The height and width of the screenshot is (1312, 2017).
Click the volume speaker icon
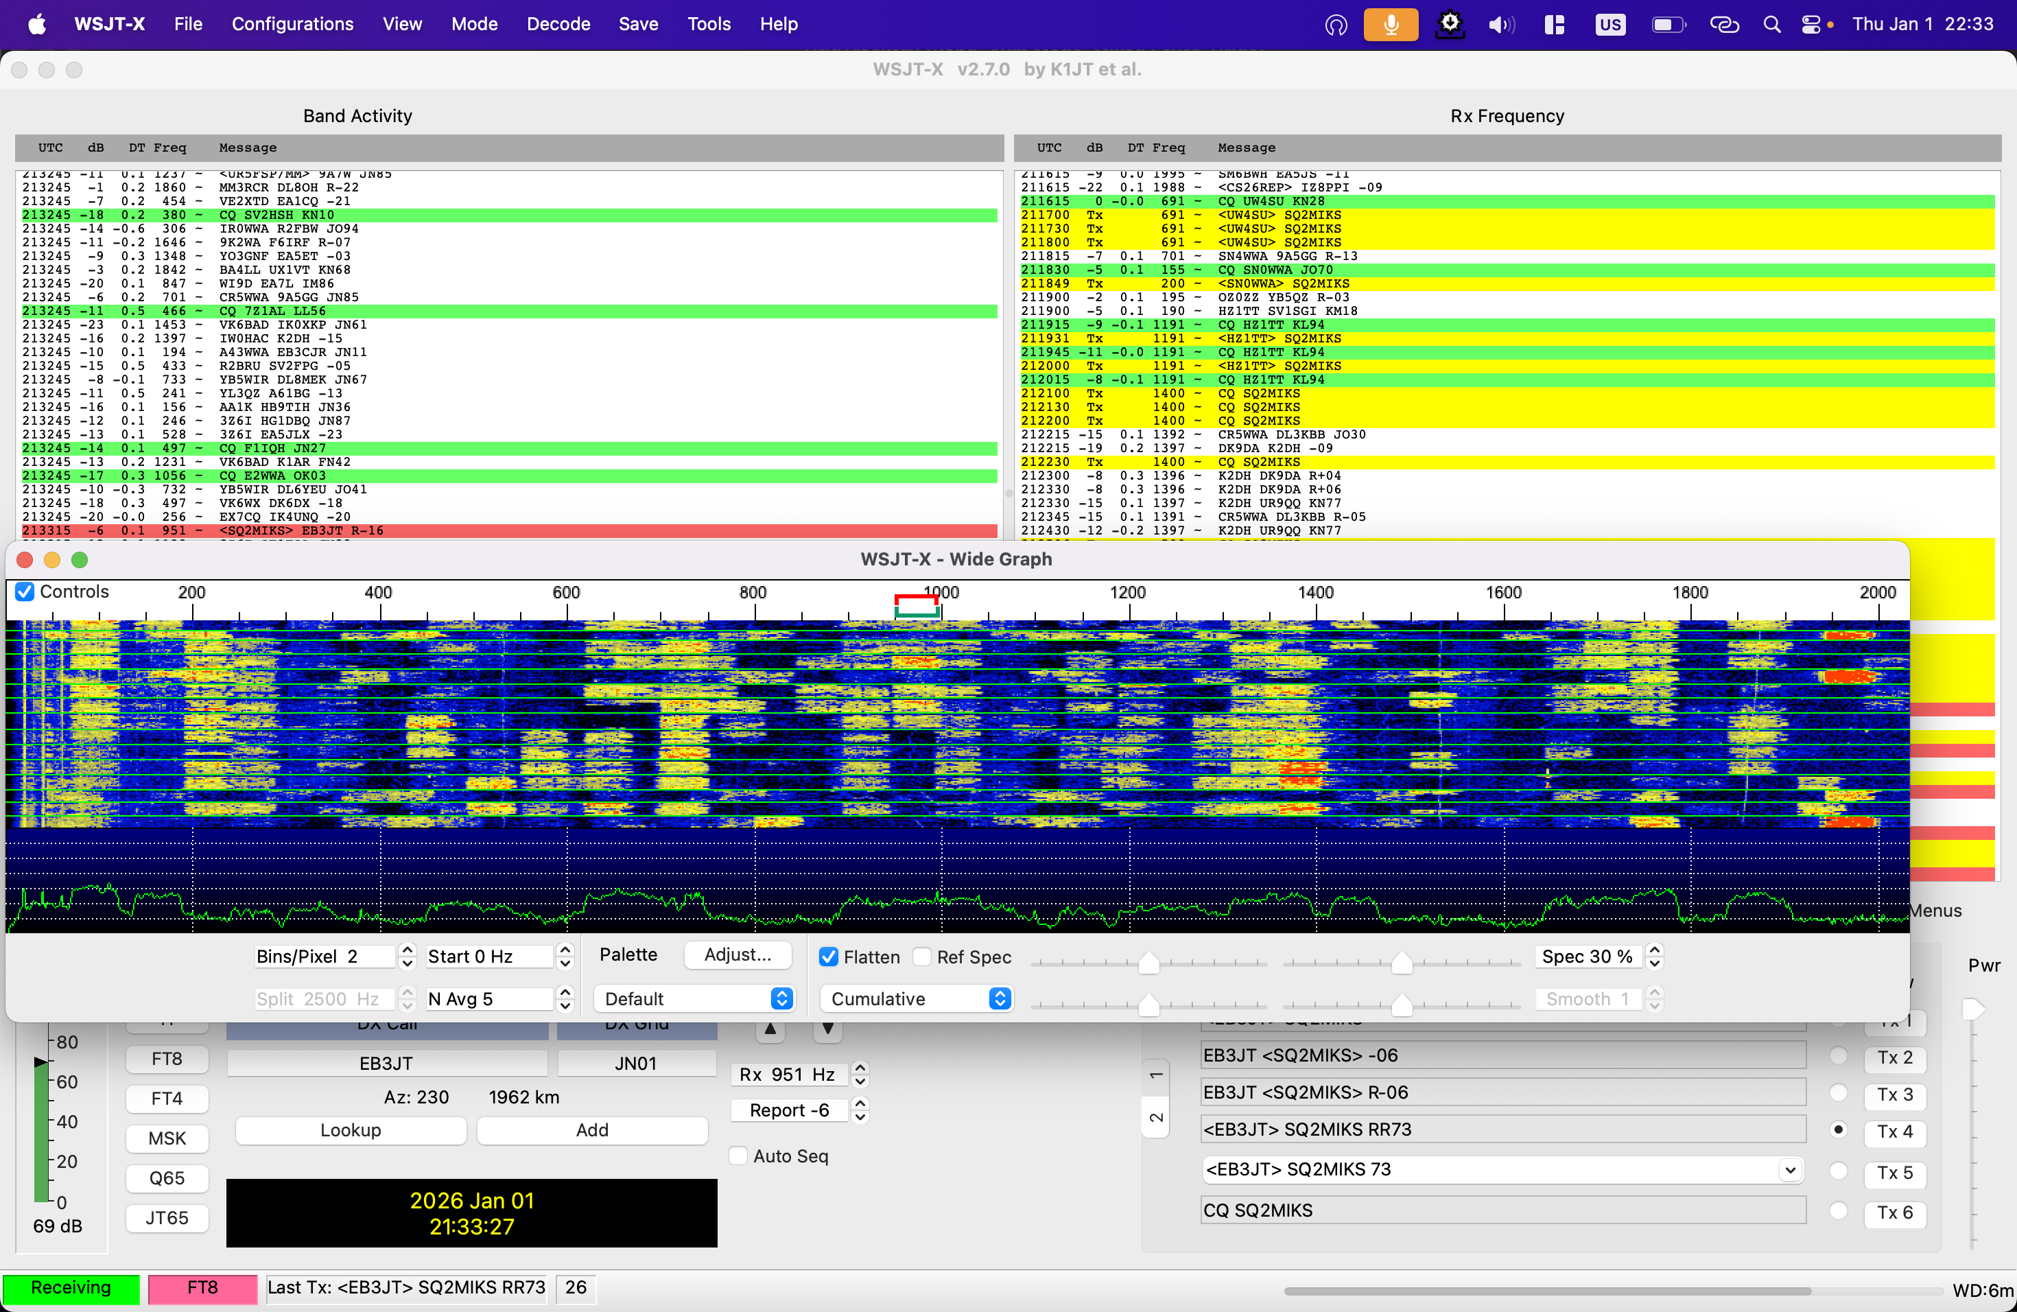[1501, 25]
